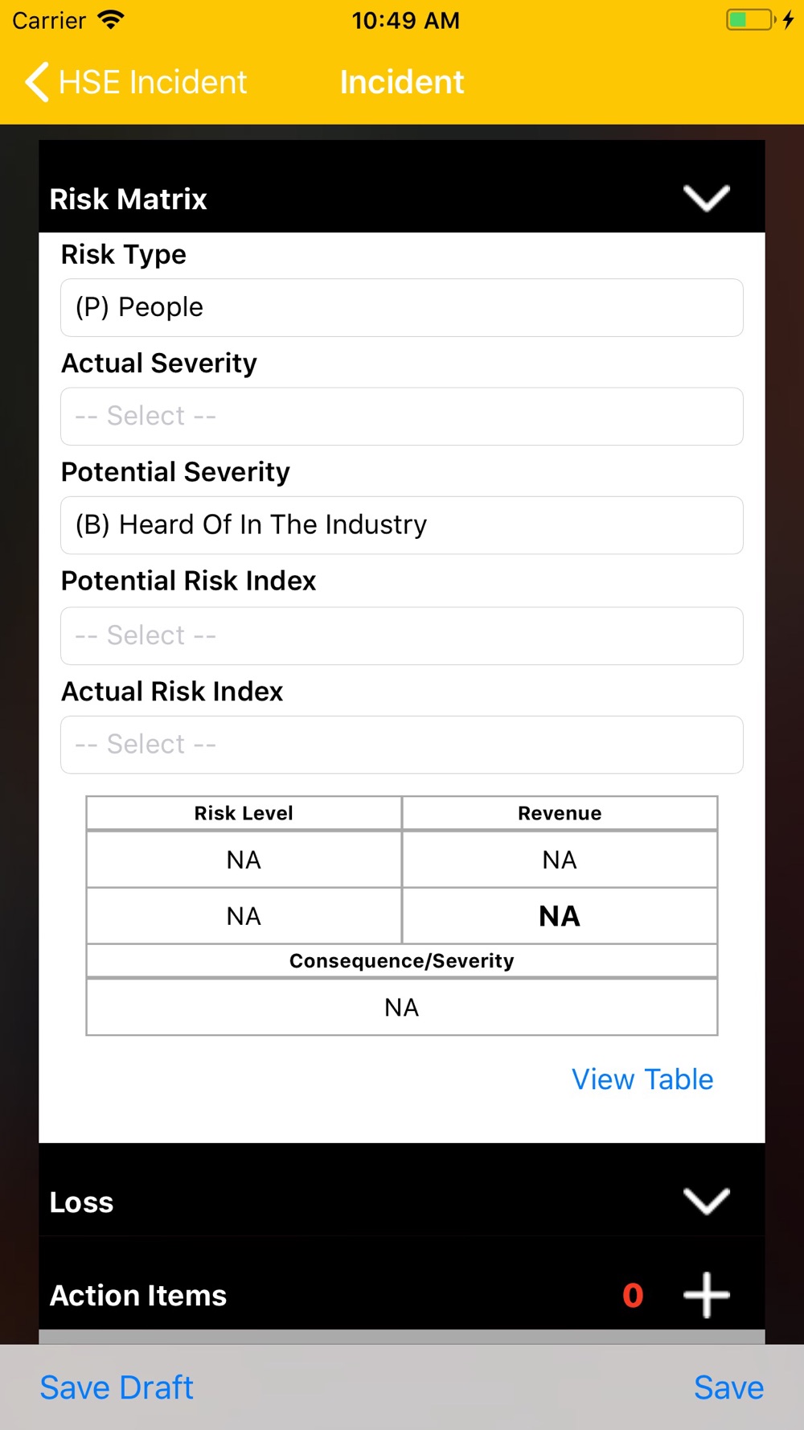Collapse the Risk Matrix section chevron
This screenshot has height=1430, width=804.
pyautogui.click(x=706, y=198)
